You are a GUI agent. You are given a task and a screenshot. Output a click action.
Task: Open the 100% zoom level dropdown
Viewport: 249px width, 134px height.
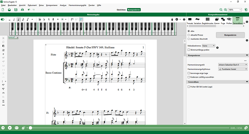tap(235, 10)
